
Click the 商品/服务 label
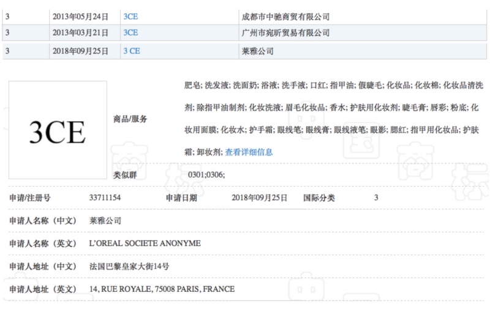(130, 119)
